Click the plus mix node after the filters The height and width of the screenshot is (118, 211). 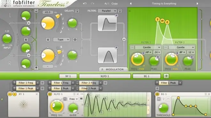click(x=124, y=39)
